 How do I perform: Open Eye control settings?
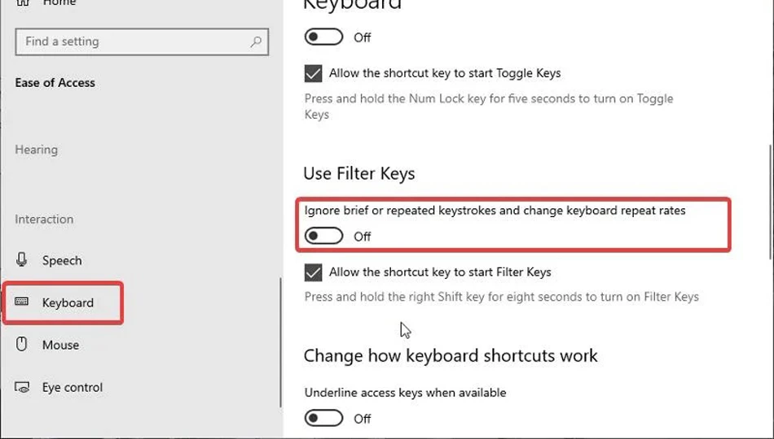(x=73, y=387)
